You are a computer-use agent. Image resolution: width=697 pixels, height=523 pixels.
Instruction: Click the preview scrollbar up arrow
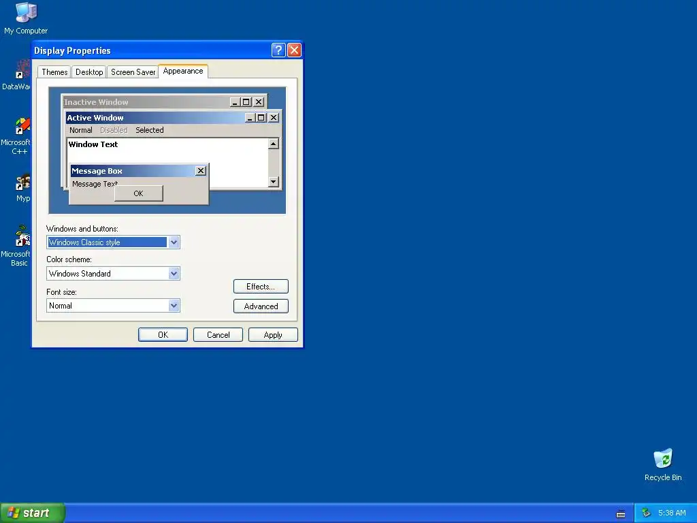274,144
